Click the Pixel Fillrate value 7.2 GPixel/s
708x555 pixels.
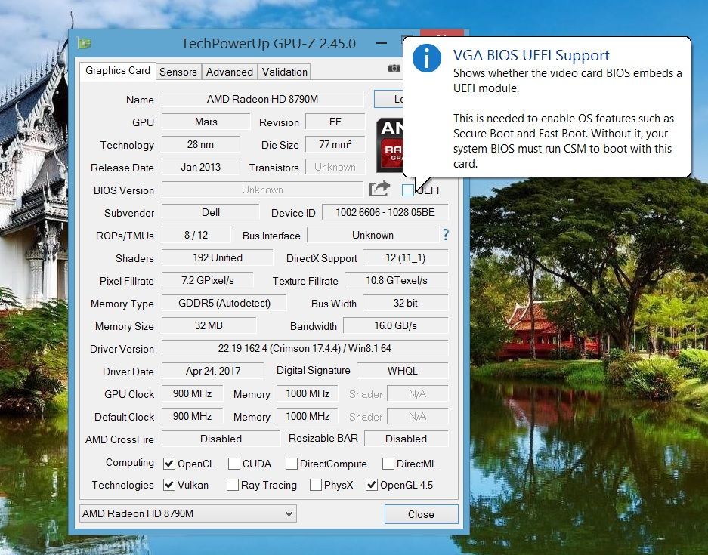208,280
